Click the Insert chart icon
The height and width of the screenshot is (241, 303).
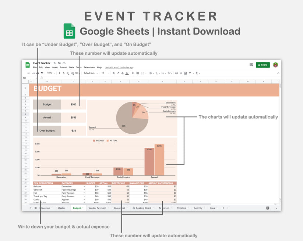185,73
